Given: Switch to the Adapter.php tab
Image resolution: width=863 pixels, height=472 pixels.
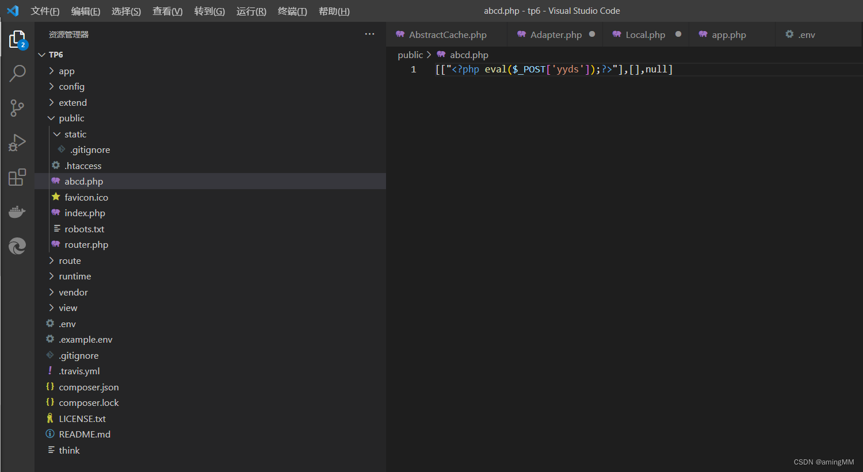Looking at the screenshot, I should pos(555,34).
